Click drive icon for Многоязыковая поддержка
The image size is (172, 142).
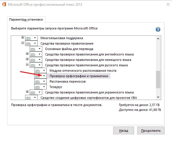pos(28,38)
